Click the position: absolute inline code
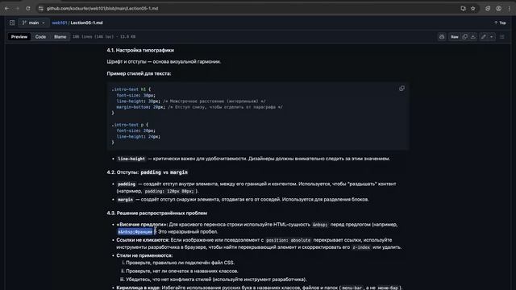This screenshot has width=516, height=290. (288, 240)
